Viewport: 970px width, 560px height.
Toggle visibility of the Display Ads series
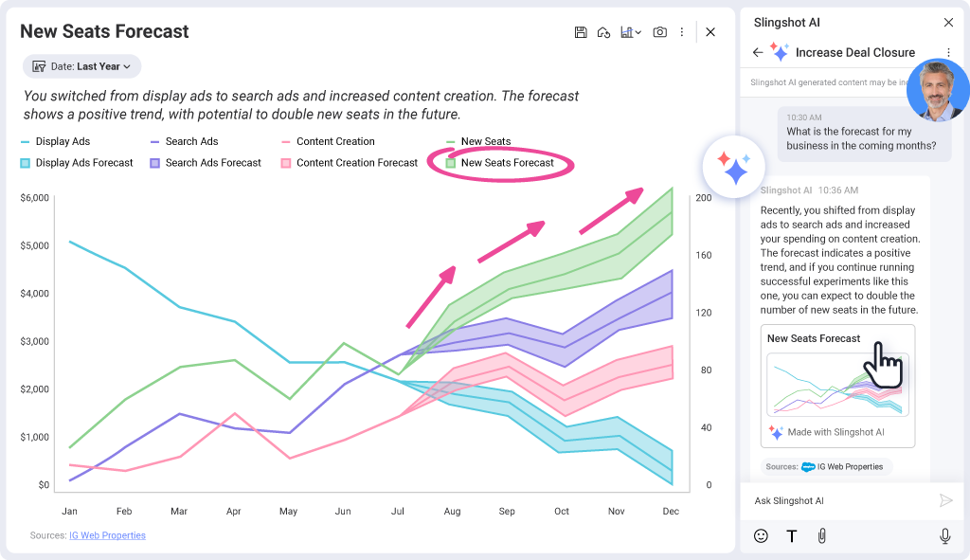click(x=52, y=141)
